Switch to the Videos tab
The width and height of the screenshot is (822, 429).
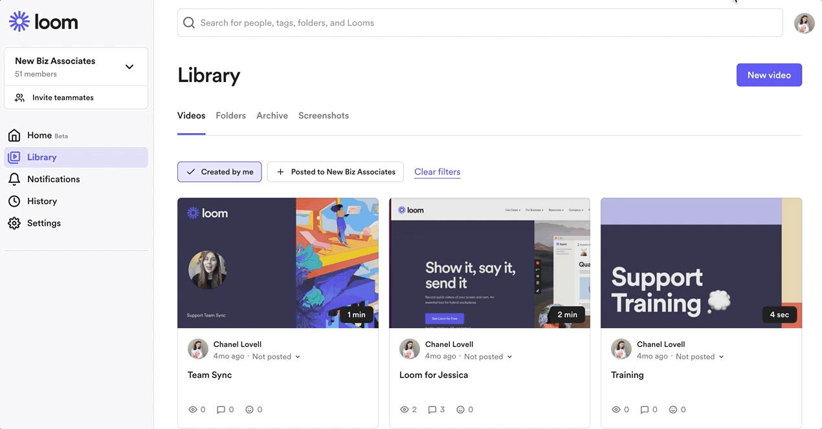(191, 116)
